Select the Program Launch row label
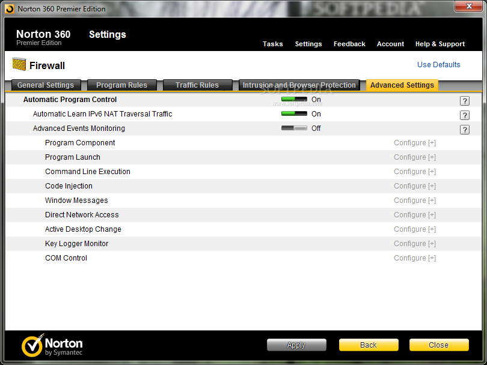487x365 pixels. coord(73,157)
